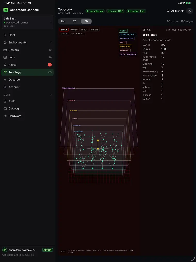The height and width of the screenshot is (262, 196).
Task: Collapse the MORE section chevron
Action: [51, 95]
